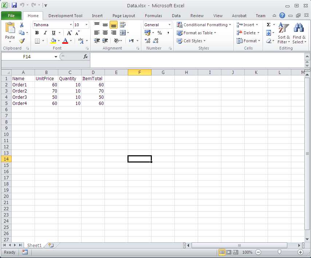Click the Insert Worksheet icon beside Sheet1
311x258 pixels.
point(51,245)
